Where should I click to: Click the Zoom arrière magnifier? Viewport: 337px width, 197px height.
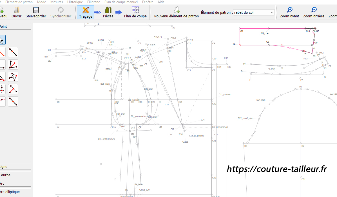314,10
